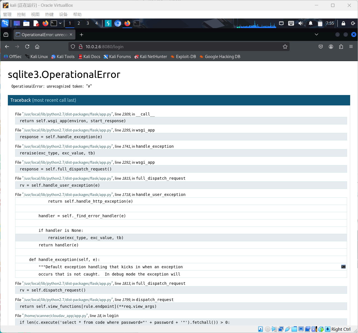The image size is (358, 333).
Task: Expand the list all tabs chevron
Action: pos(317,34)
